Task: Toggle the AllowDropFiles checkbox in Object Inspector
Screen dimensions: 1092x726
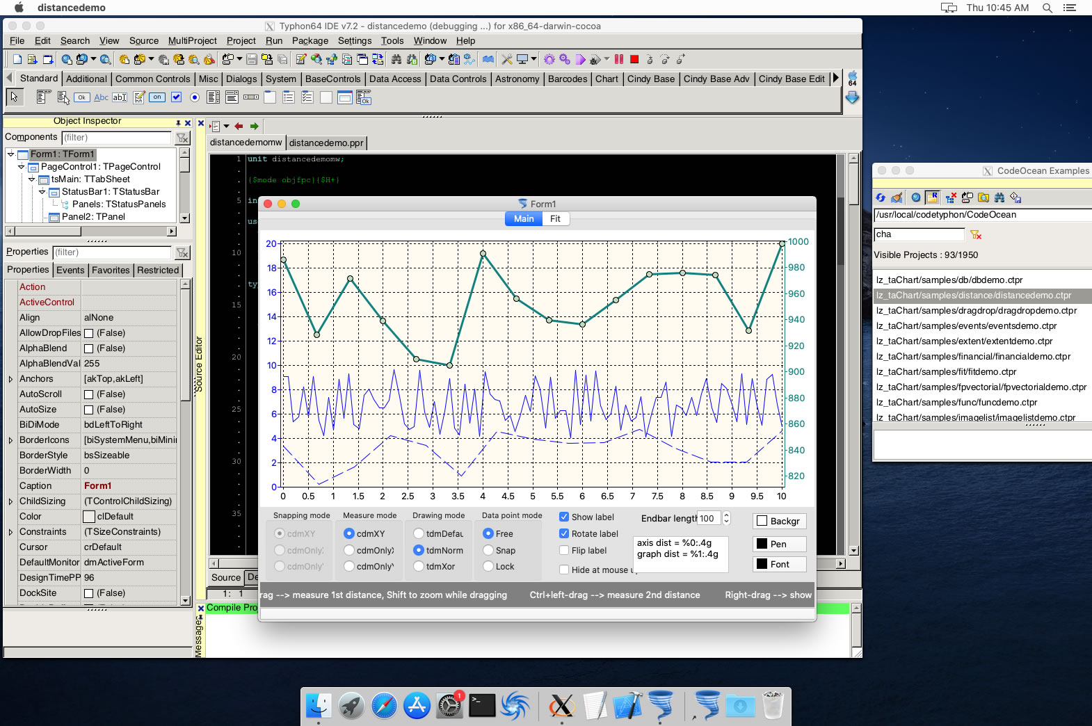Action: (x=88, y=333)
